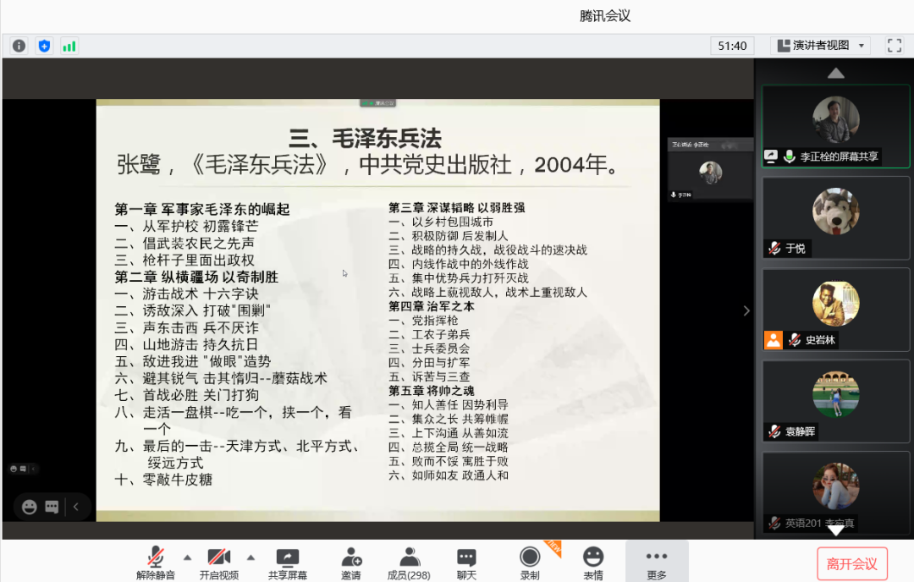Click Share Screen (共享屏幕)
Screen dimensions: 914x582
click(288, 563)
